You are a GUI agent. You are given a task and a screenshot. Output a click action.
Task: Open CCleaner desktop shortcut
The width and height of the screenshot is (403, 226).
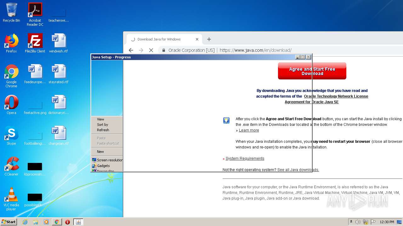[11, 166]
